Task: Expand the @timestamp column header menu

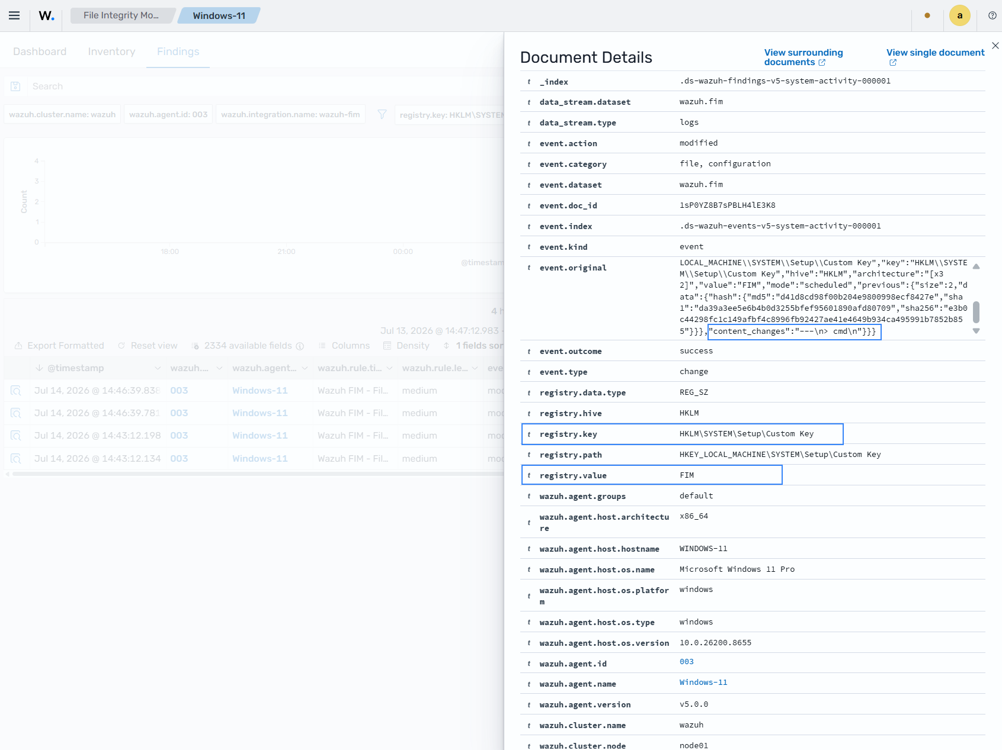Action: coord(158,368)
